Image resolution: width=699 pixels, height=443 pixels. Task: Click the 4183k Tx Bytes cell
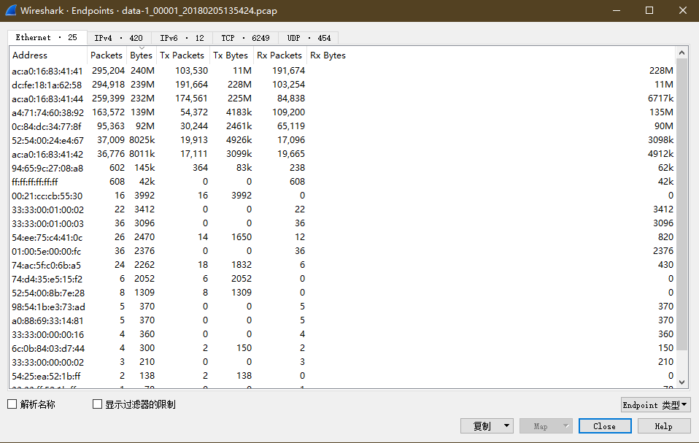pos(239,112)
